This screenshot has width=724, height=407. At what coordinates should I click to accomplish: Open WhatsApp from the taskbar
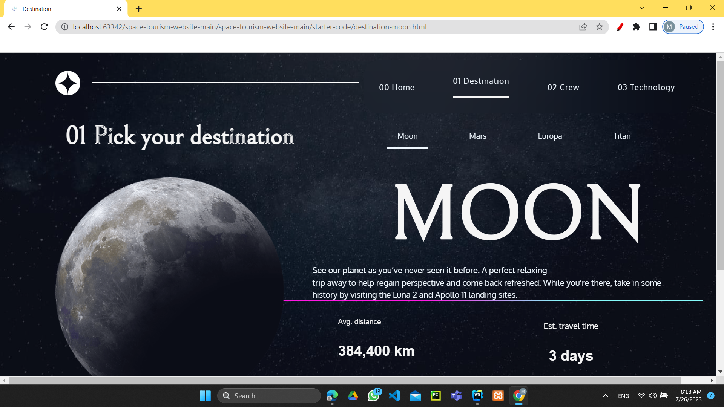[374, 396]
